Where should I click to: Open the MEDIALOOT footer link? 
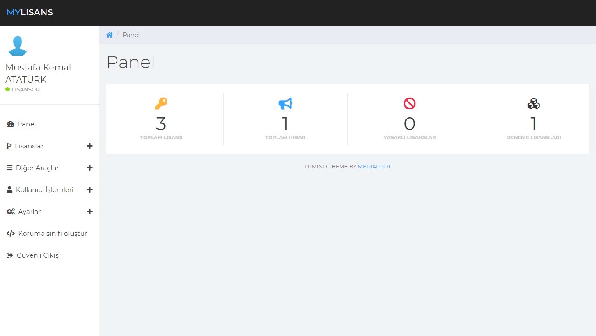[x=374, y=167]
